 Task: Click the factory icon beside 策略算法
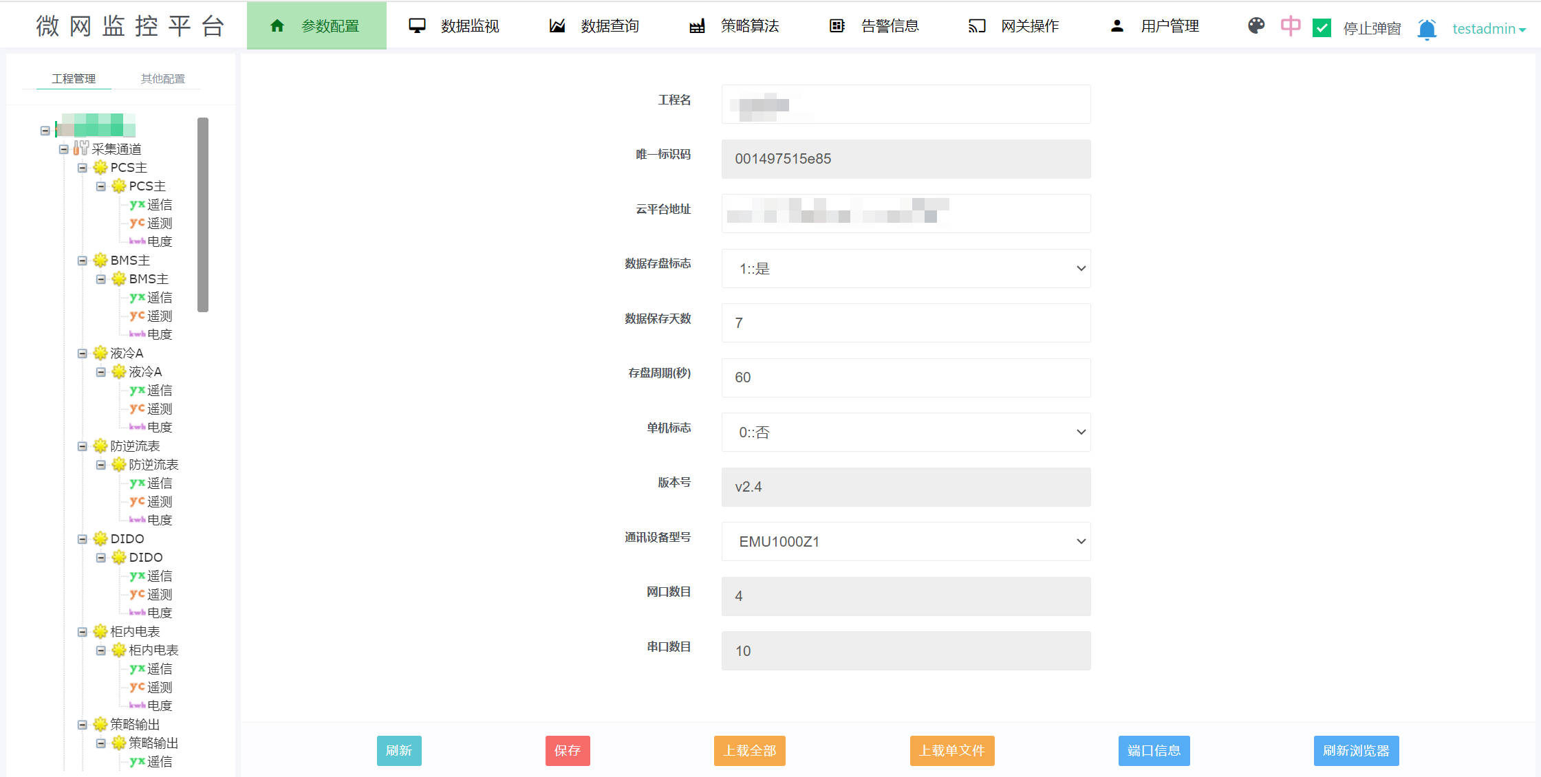697,26
